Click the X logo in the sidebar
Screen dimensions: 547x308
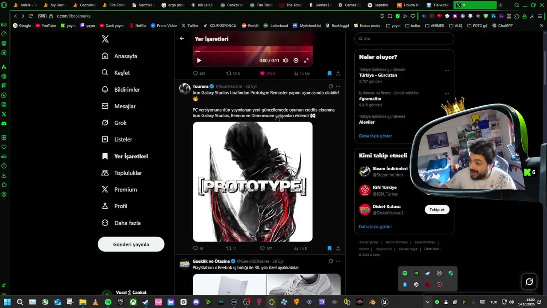[x=105, y=39]
